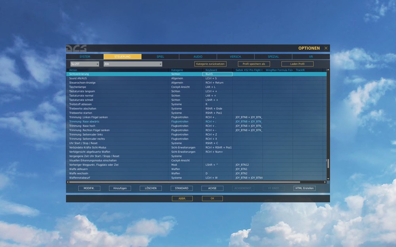Click the JOY_BTN1 cell for Waffe abfeuern
The image size is (396, 247).
pyautogui.click(x=248, y=169)
